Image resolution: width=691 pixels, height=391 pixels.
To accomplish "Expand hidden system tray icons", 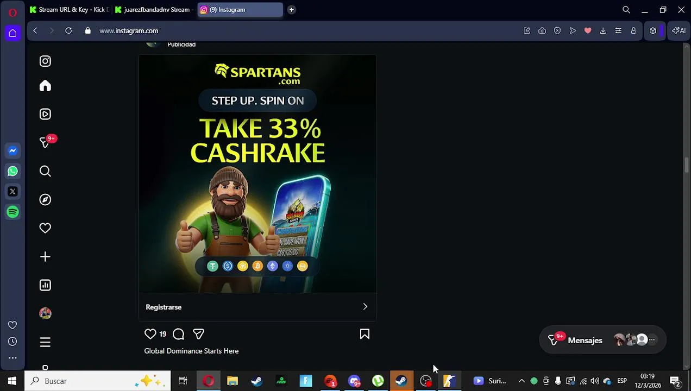I will click(x=522, y=381).
